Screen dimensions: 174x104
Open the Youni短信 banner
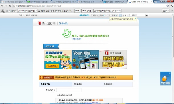click(86, 60)
